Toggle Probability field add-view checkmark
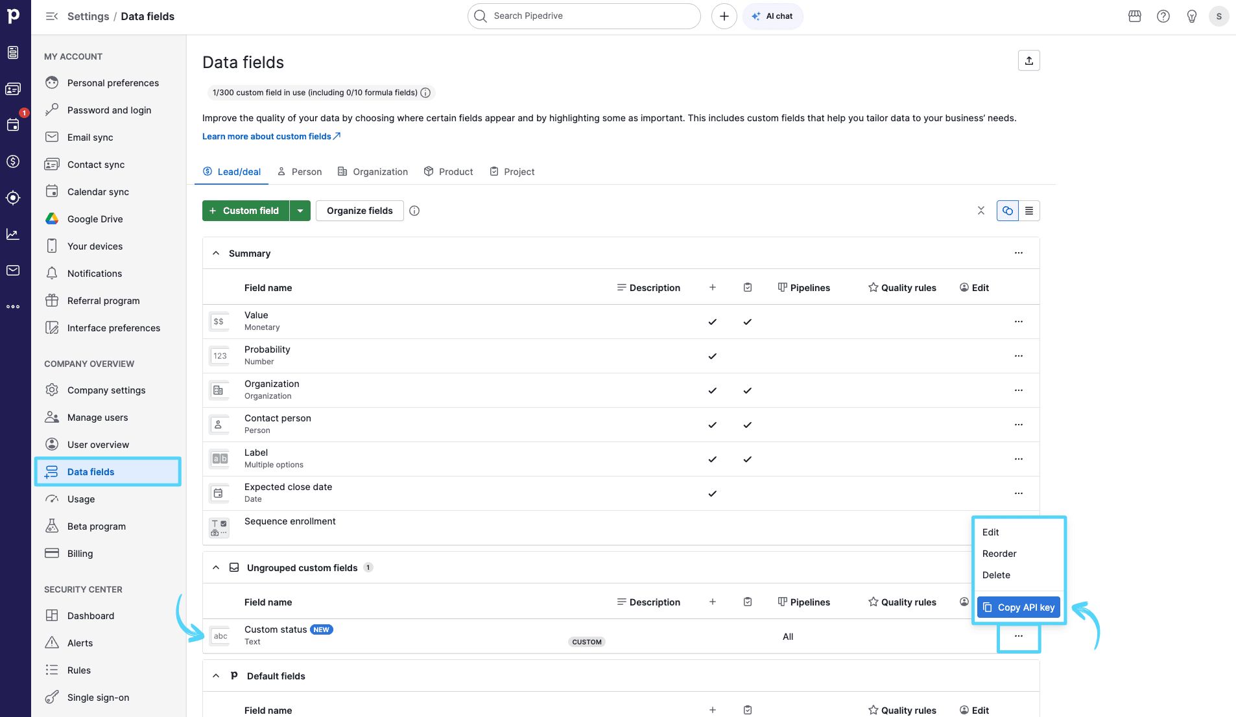Screen dimensions: 1236x717 [x=713, y=356]
